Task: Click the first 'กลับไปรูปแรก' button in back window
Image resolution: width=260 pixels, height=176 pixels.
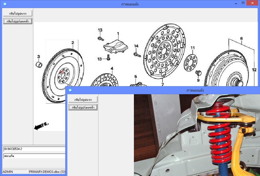Action: [18, 13]
